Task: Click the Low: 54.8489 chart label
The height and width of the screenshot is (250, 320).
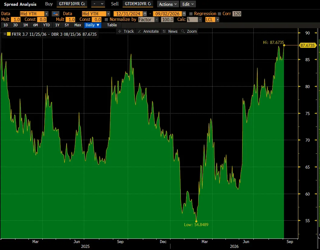Action: tap(196, 225)
